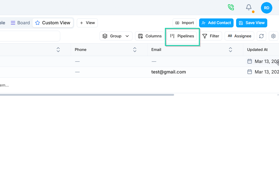Open the notifications bell
The height and width of the screenshot is (172, 279).
click(249, 7)
